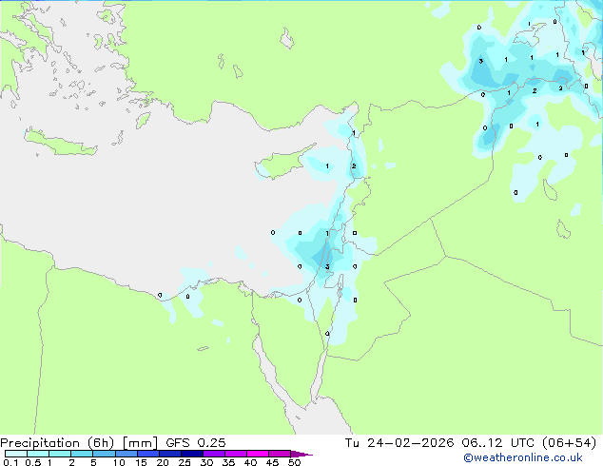Click the legend label '50'

coord(294,462)
